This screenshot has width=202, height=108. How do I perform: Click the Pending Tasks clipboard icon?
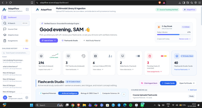coord(150,56)
